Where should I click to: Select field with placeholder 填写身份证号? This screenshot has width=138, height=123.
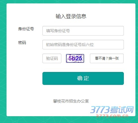pos(83,31)
